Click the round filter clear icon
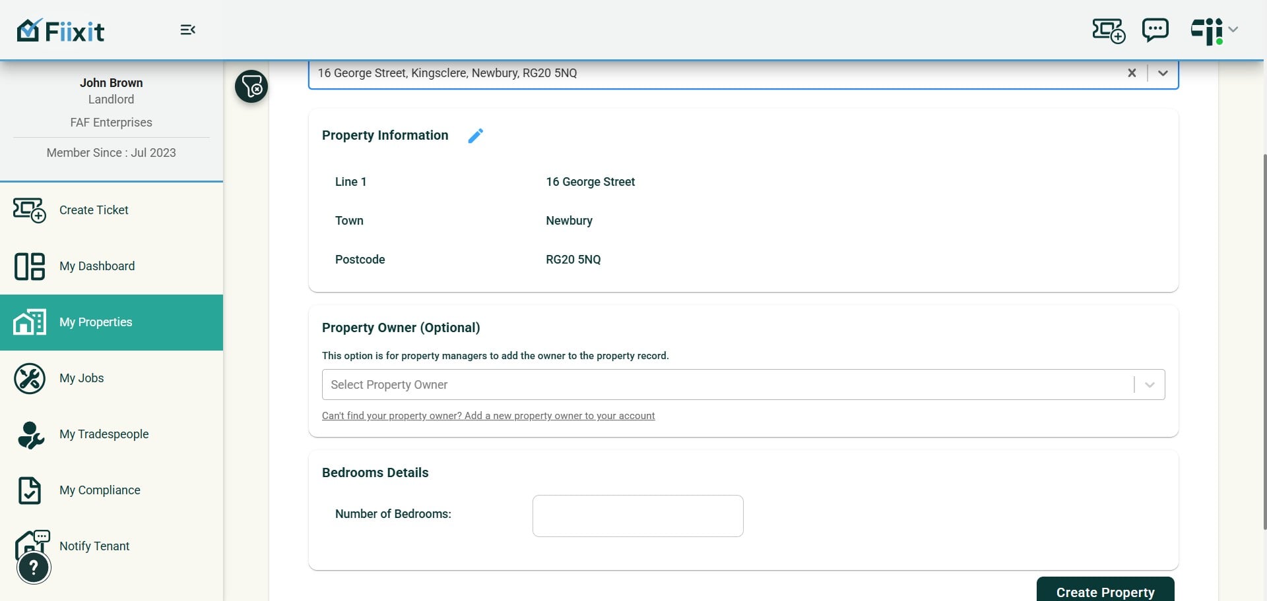This screenshot has height=601, width=1267. tap(251, 86)
